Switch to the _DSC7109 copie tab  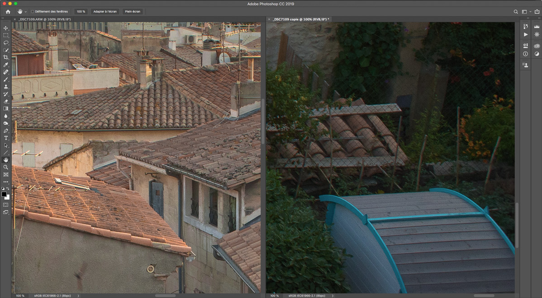pos(301,19)
